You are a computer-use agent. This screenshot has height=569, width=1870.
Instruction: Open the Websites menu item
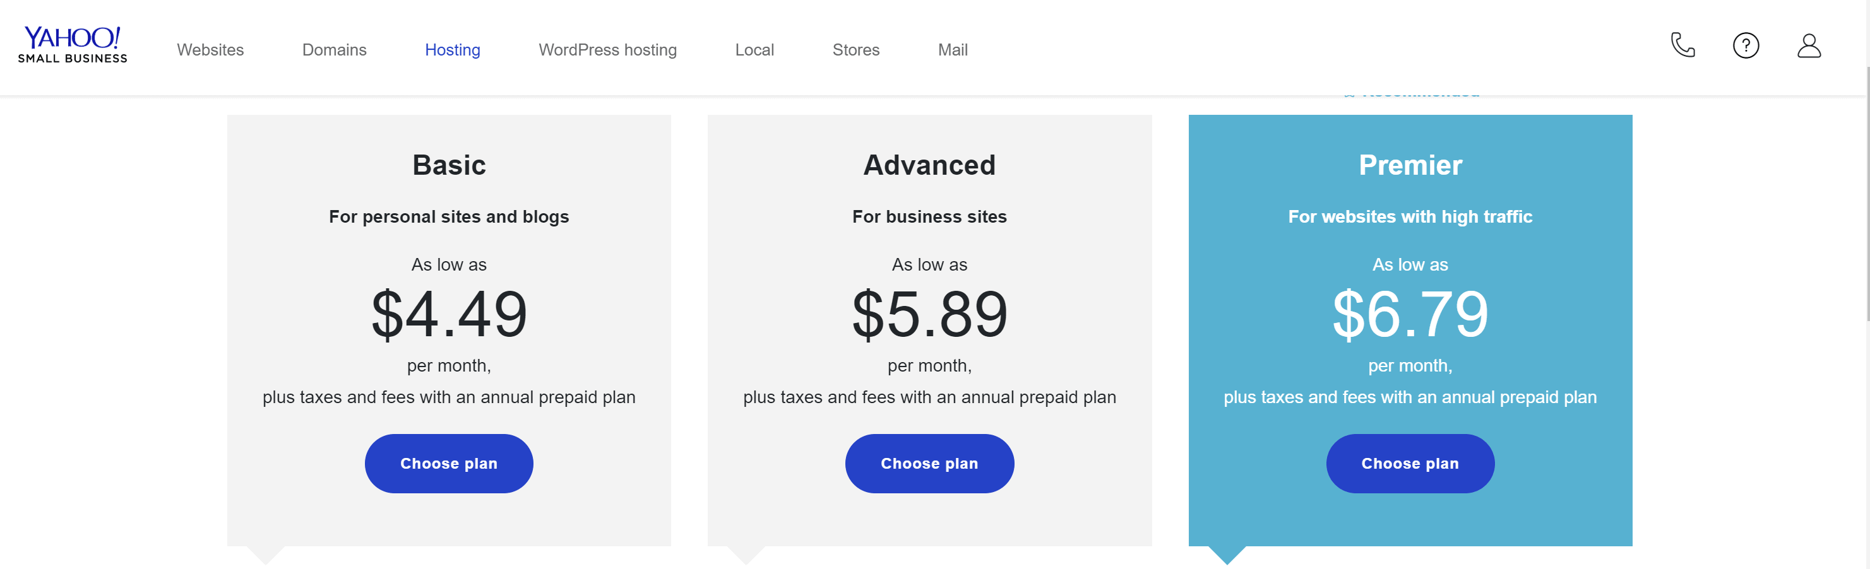pos(210,50)
